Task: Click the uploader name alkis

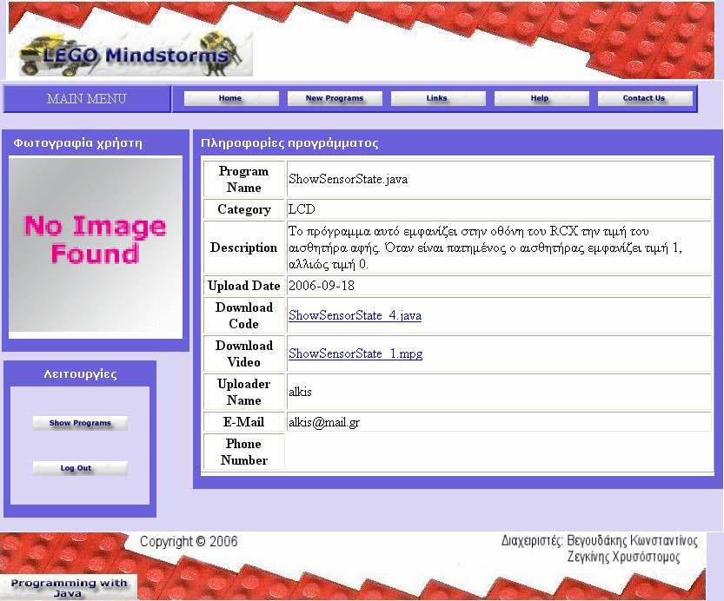Action: click(300, 392)
